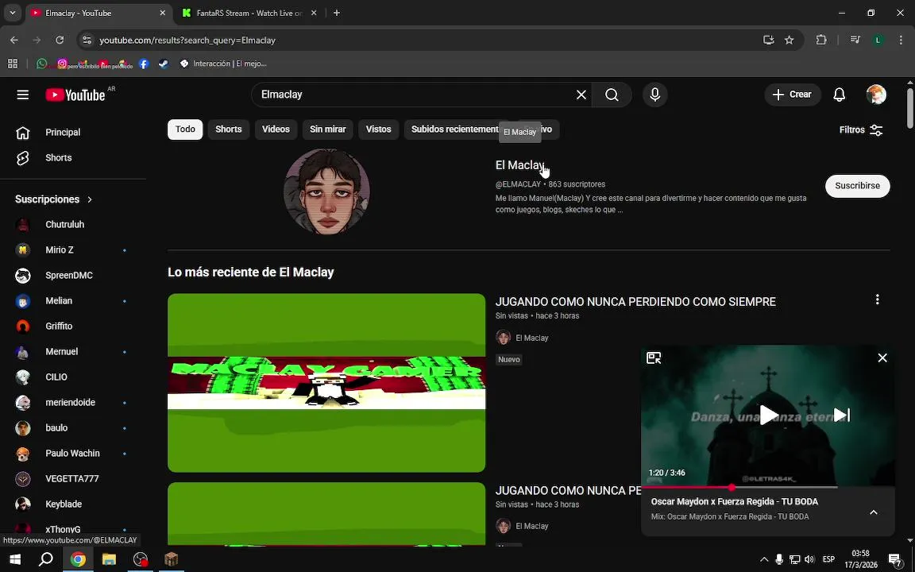Viewport: 915px width, 572px height.
Task: Open Paulo Wachin subscription
Action: click(x=73, y=454)
